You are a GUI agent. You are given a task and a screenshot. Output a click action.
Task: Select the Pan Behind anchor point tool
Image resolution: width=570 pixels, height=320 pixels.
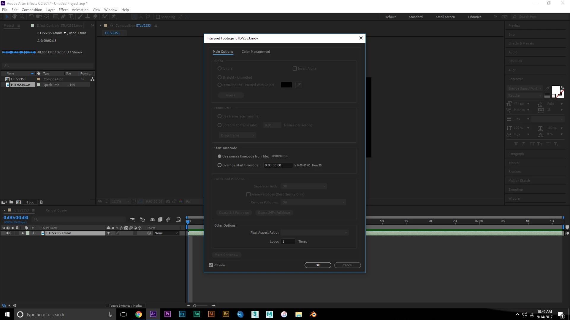(x=46, y=17)
